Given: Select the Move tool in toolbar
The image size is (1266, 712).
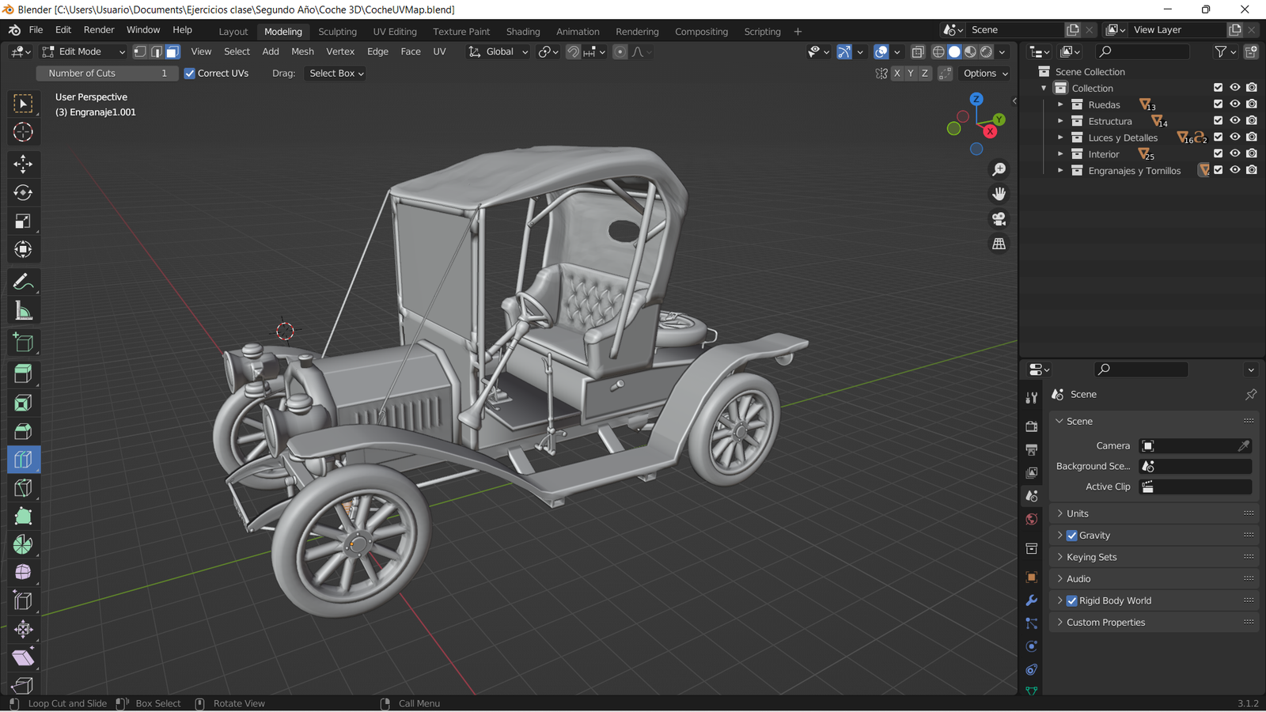Looking at the screenshot, I should 23,164.
